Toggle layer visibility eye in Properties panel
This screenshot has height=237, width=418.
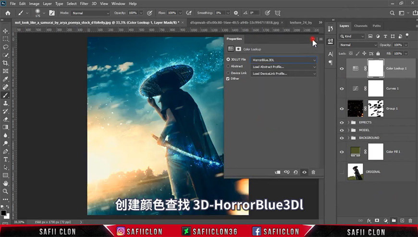tap(305, 172)
